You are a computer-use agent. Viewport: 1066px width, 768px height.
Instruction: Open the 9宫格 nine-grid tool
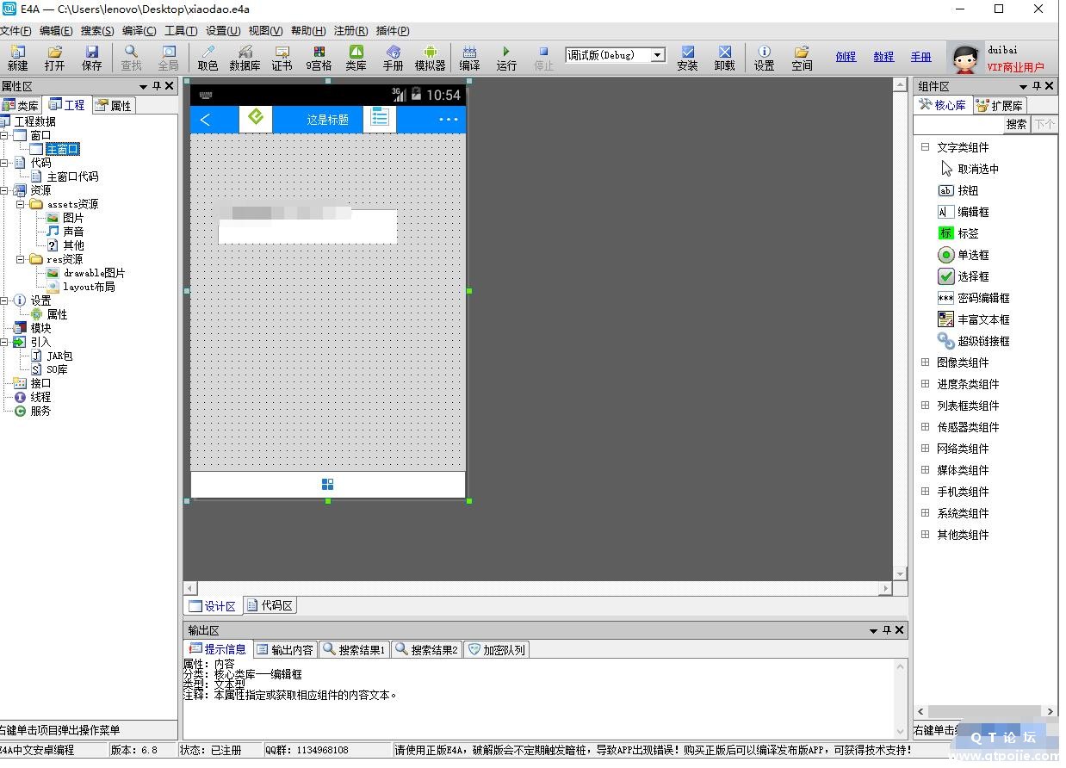[x=319, y=58]
